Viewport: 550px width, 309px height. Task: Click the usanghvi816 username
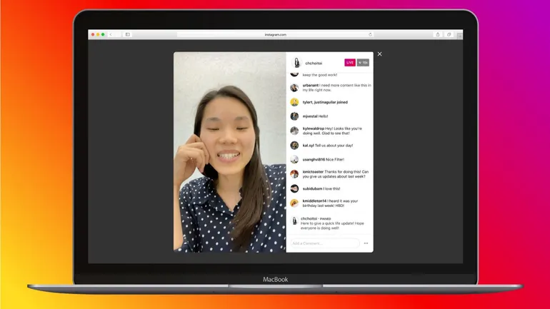[314, 160]
